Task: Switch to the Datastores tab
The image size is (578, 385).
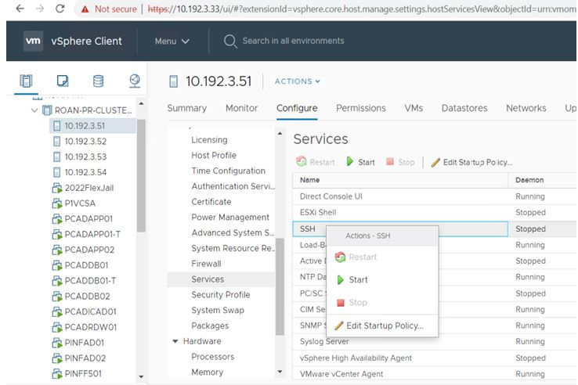Action: pyautogui.click(x=464, y=108)
